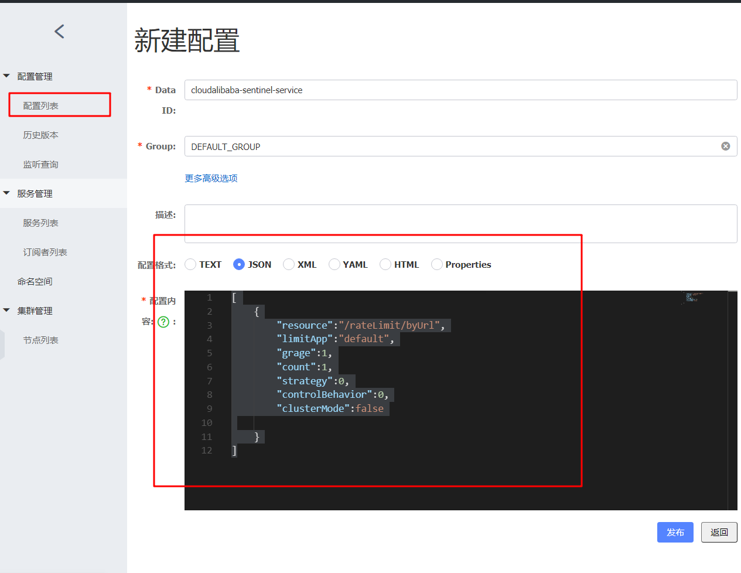The image size is (741, 573).
Task: Open 命名空间 in the sidebar
Action: pyautogui.click(x=35, y=281)
